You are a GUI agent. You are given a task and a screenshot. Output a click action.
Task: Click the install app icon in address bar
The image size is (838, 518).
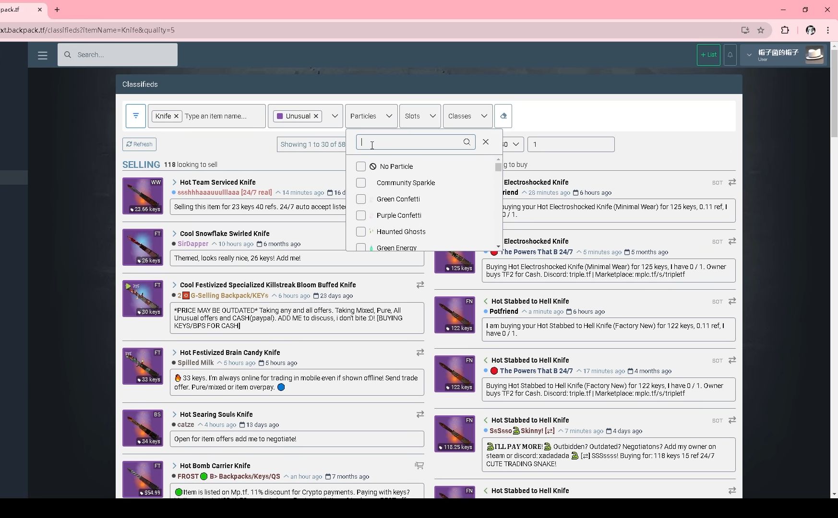[x=745, y=30]
